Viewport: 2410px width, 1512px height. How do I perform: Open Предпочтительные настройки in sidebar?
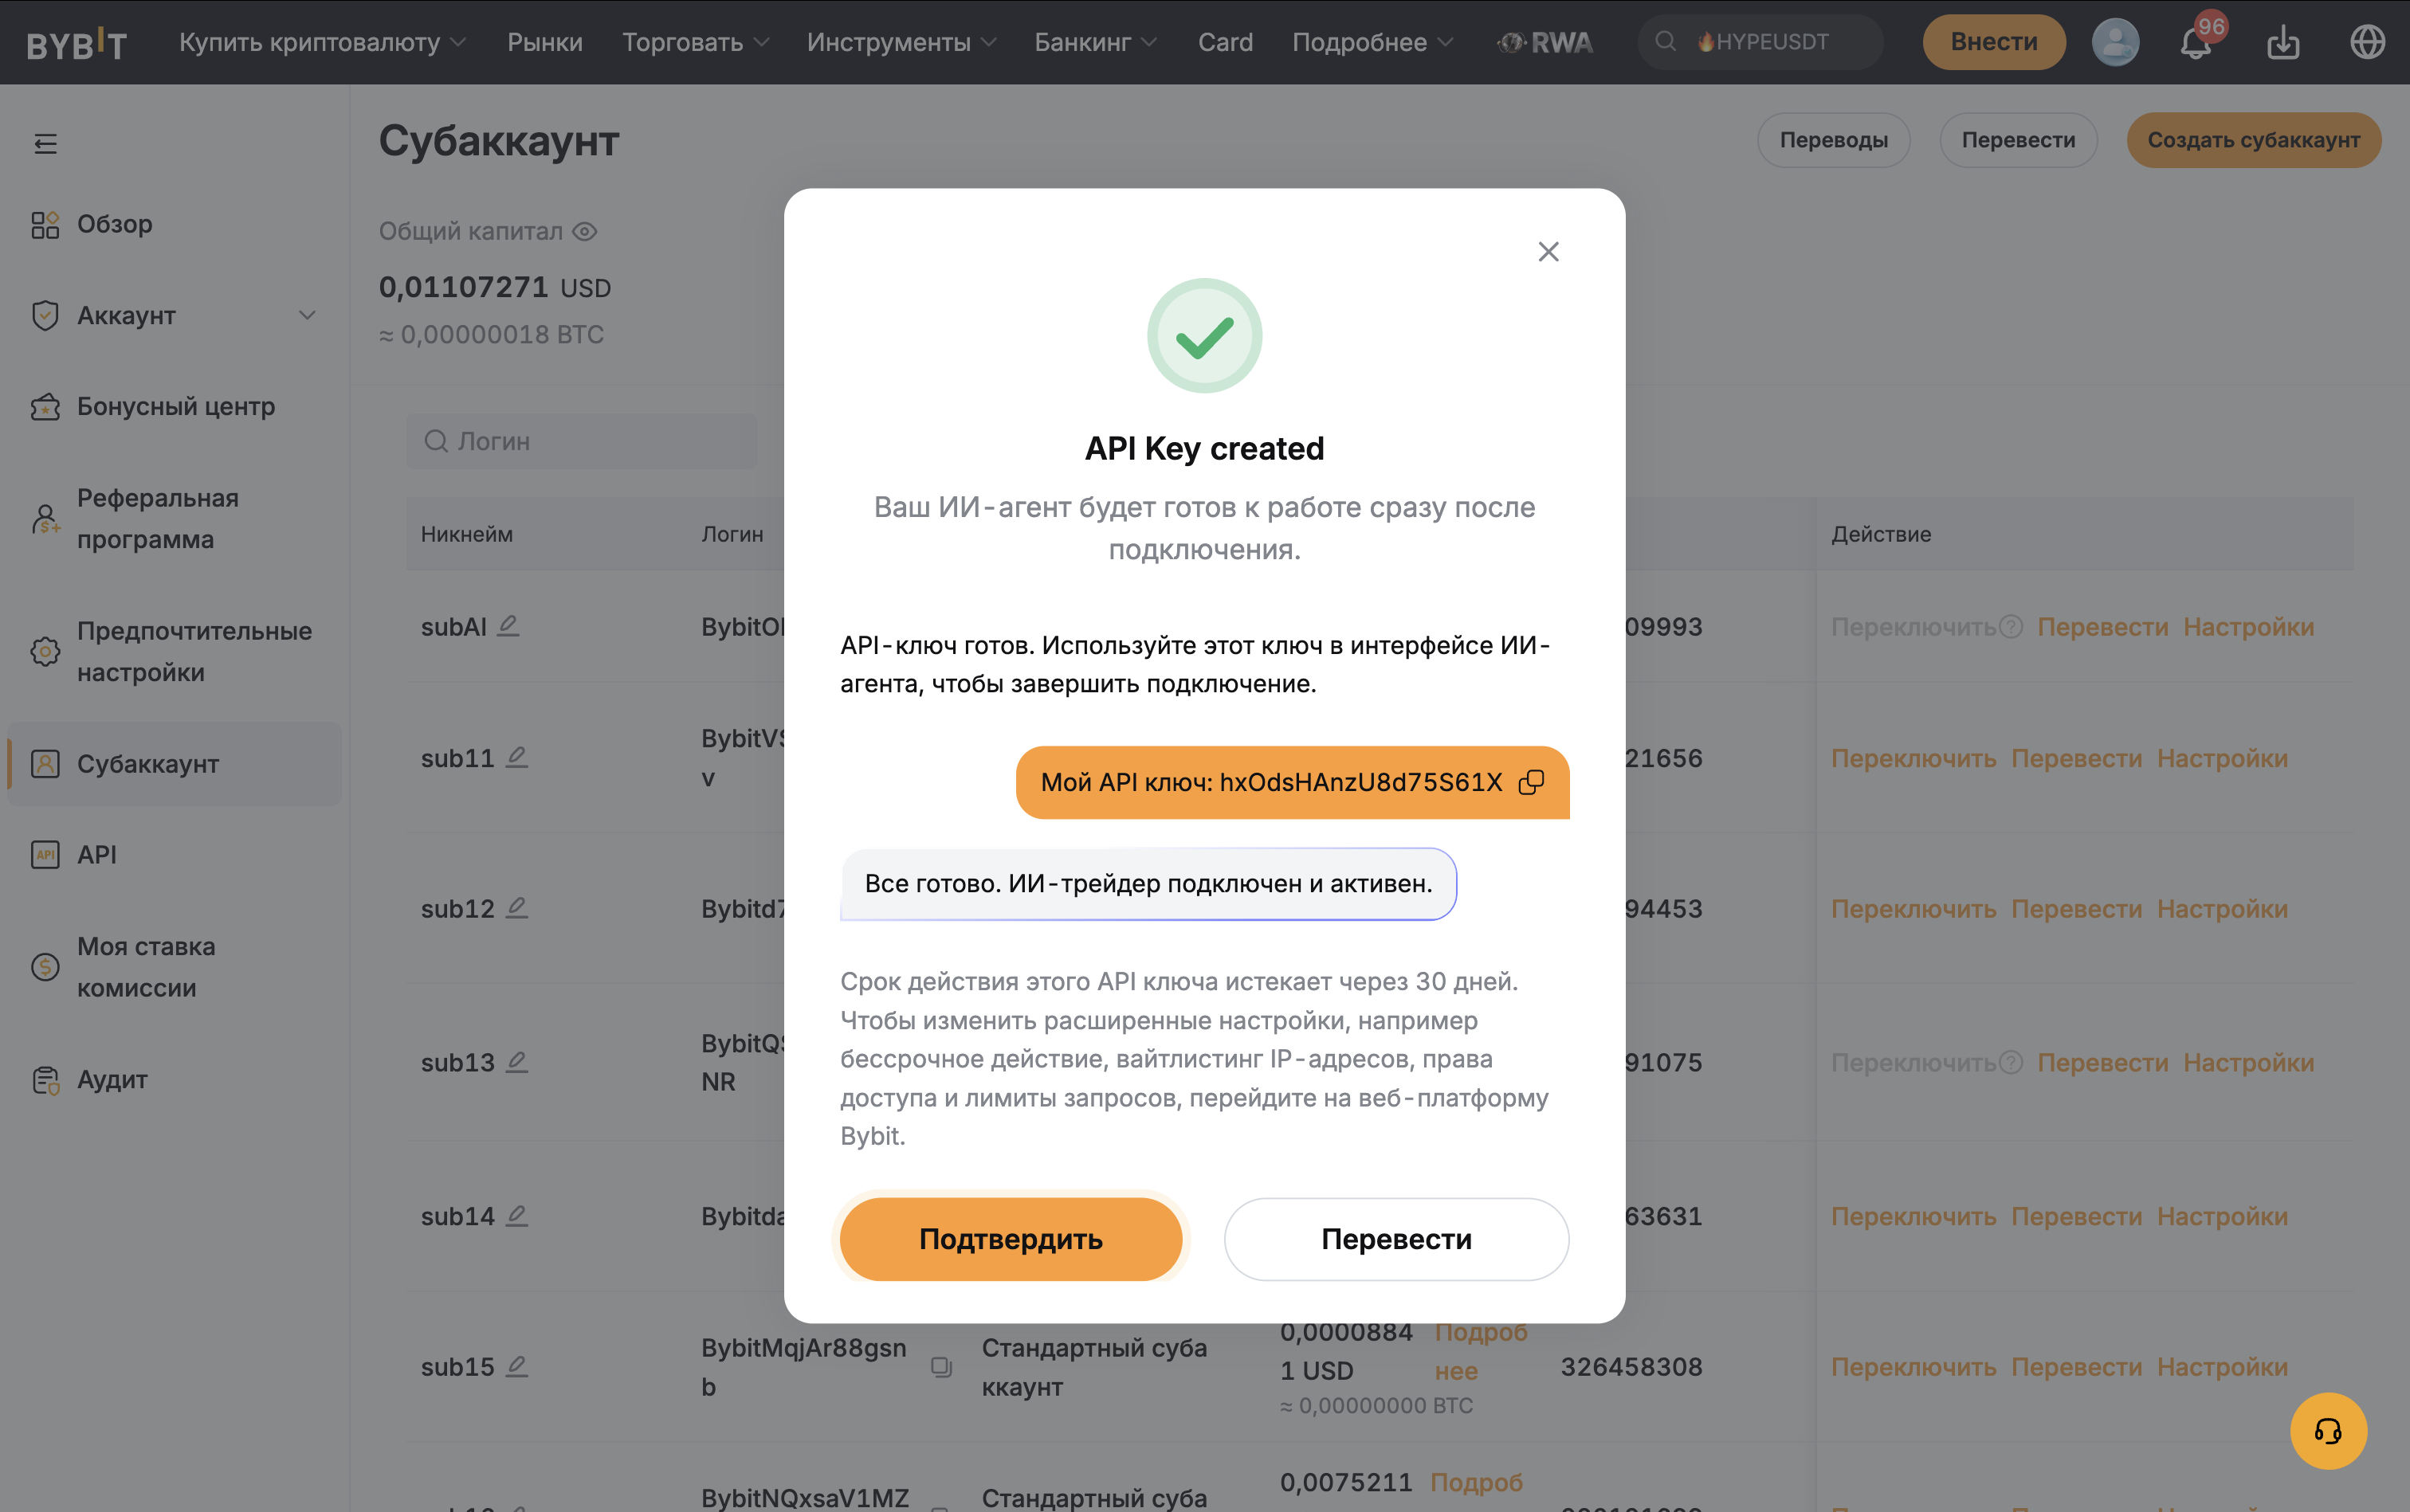point(194,651)
